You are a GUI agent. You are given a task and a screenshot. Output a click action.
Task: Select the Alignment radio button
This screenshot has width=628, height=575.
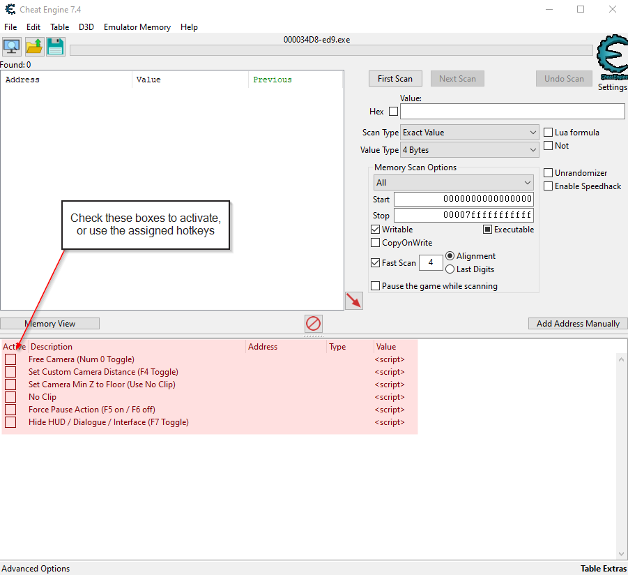click(450, 256)
